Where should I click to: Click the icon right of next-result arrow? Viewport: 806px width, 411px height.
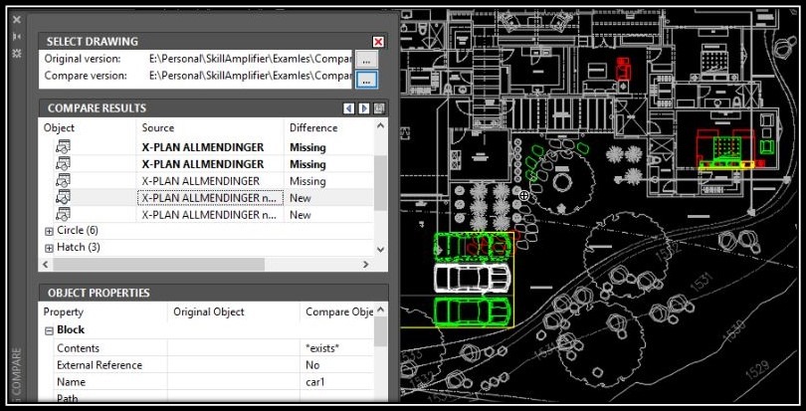click(x=379, y=108)
